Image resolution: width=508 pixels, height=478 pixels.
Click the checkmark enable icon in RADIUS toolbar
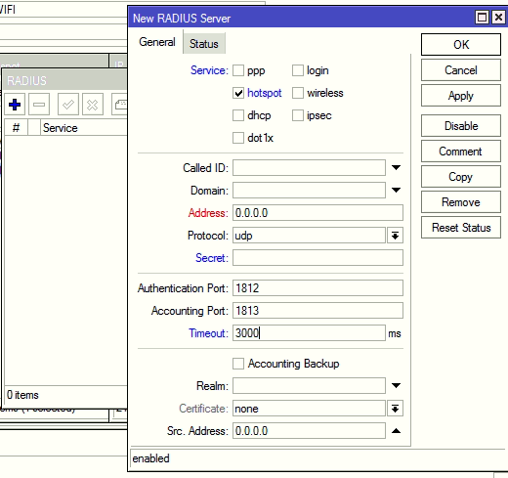68,105
